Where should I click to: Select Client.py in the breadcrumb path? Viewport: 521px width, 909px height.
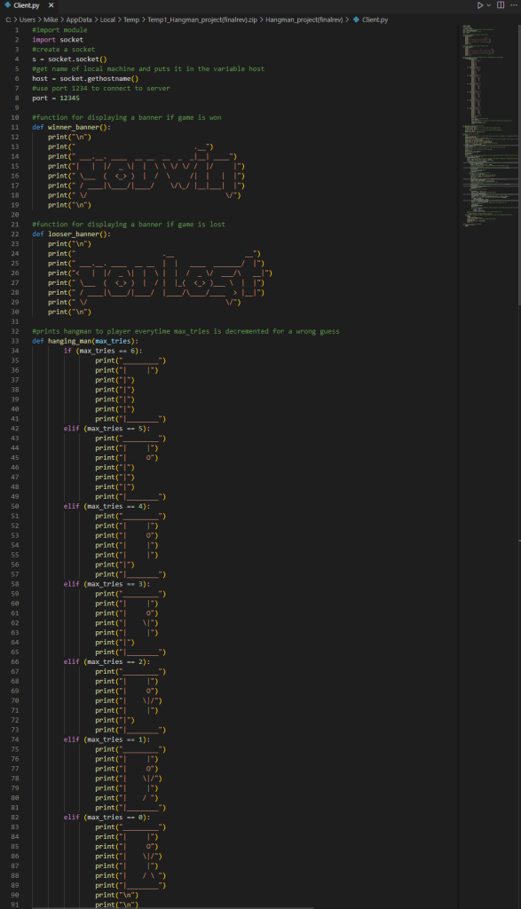click(x=375, y=20)
